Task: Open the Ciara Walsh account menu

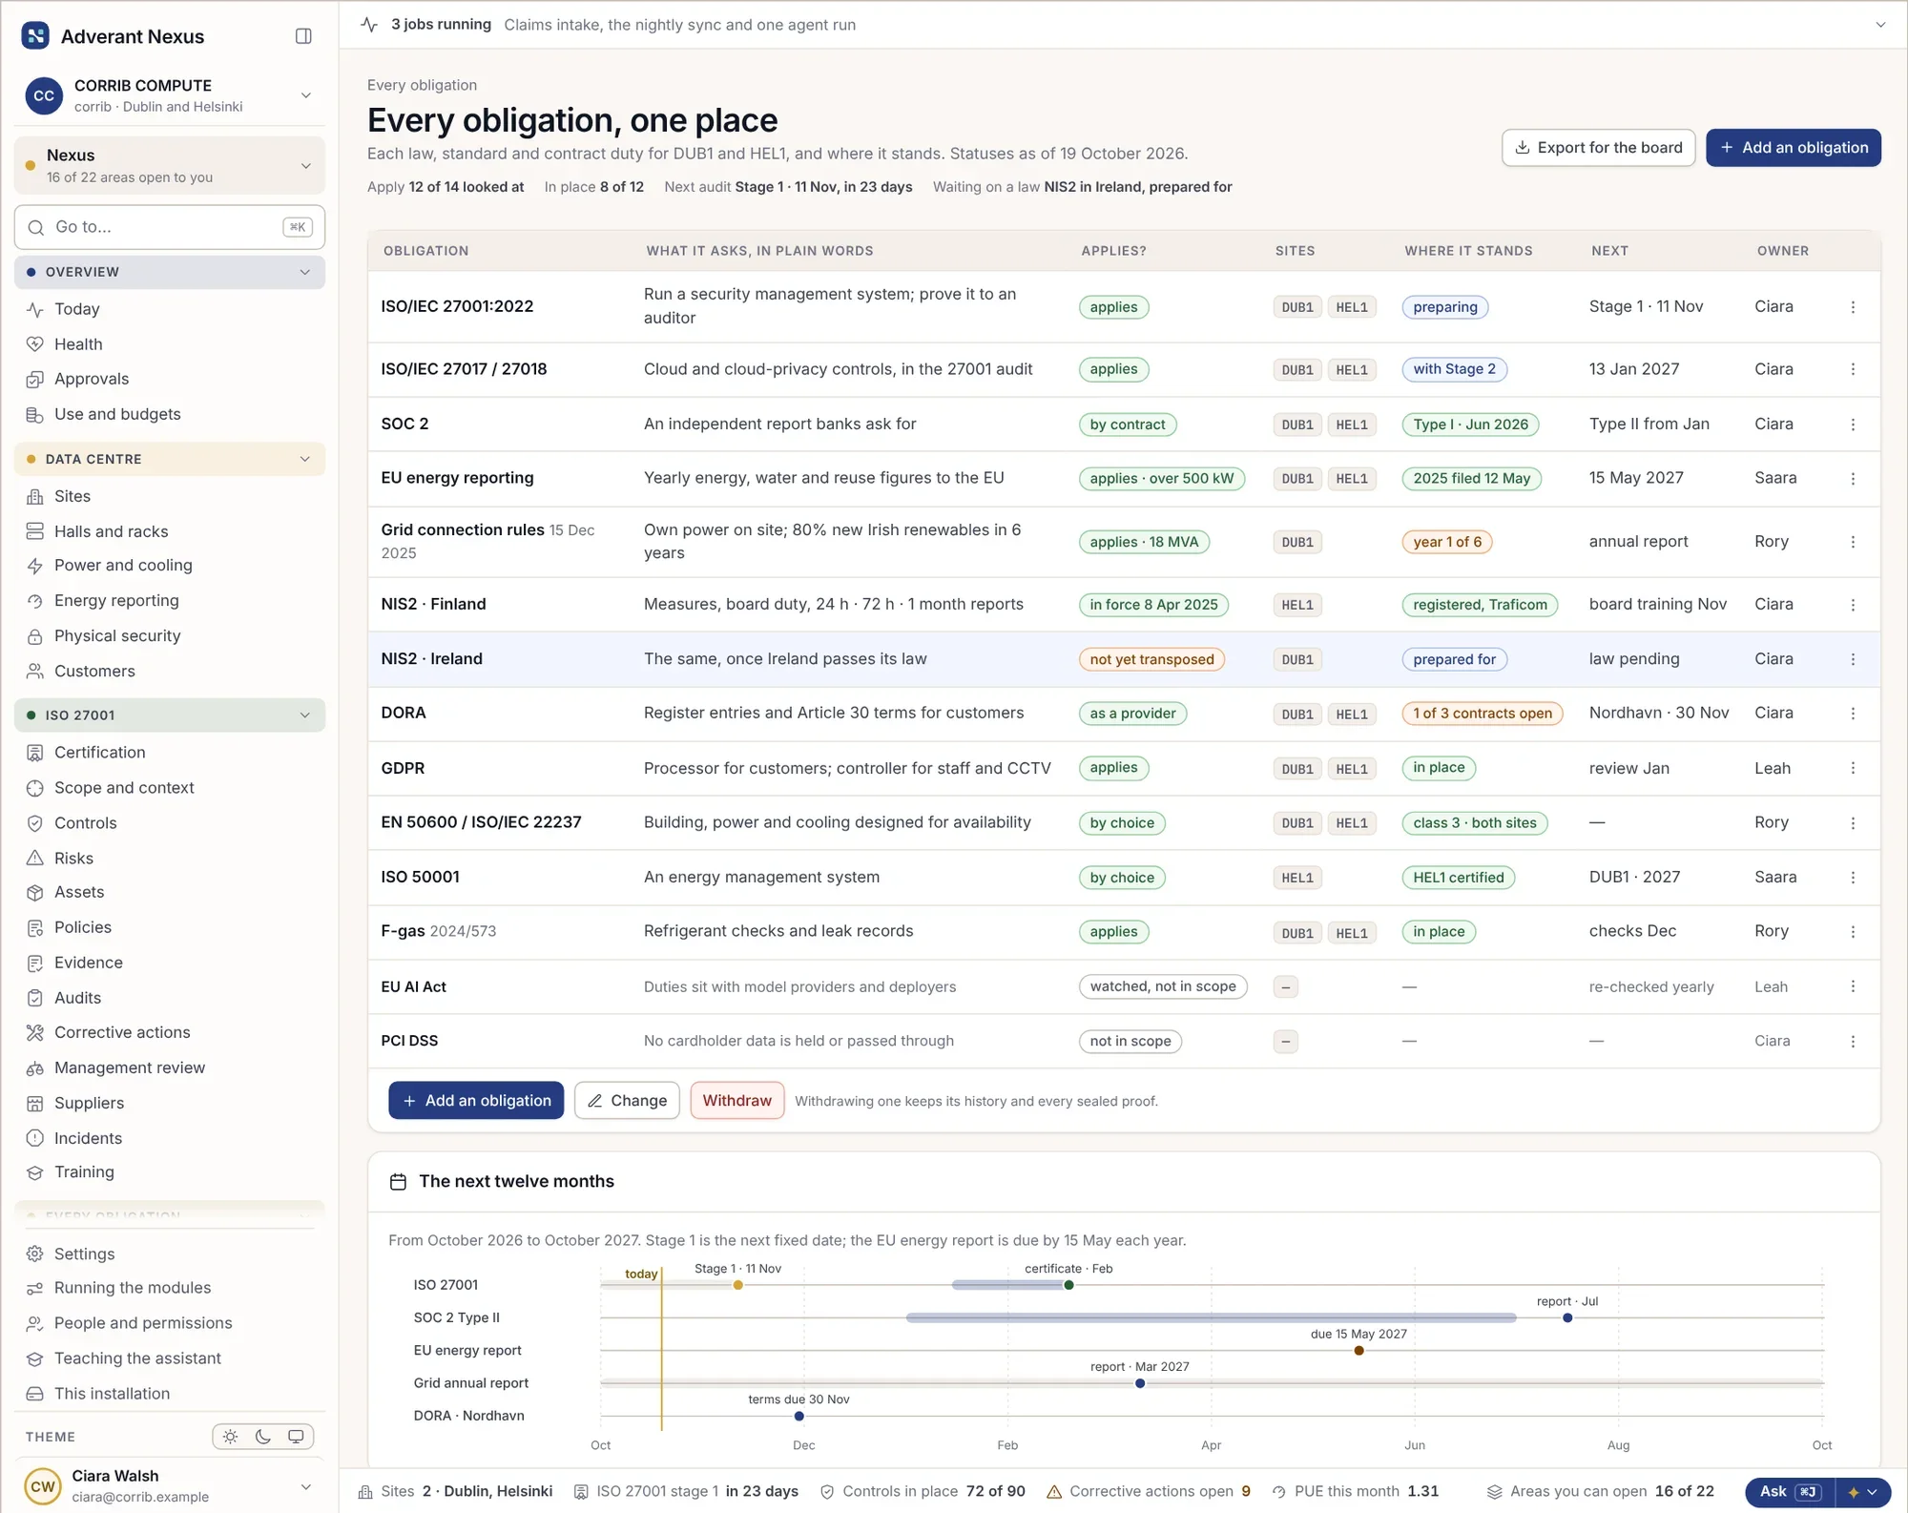Action: [x=170, y=1486]
